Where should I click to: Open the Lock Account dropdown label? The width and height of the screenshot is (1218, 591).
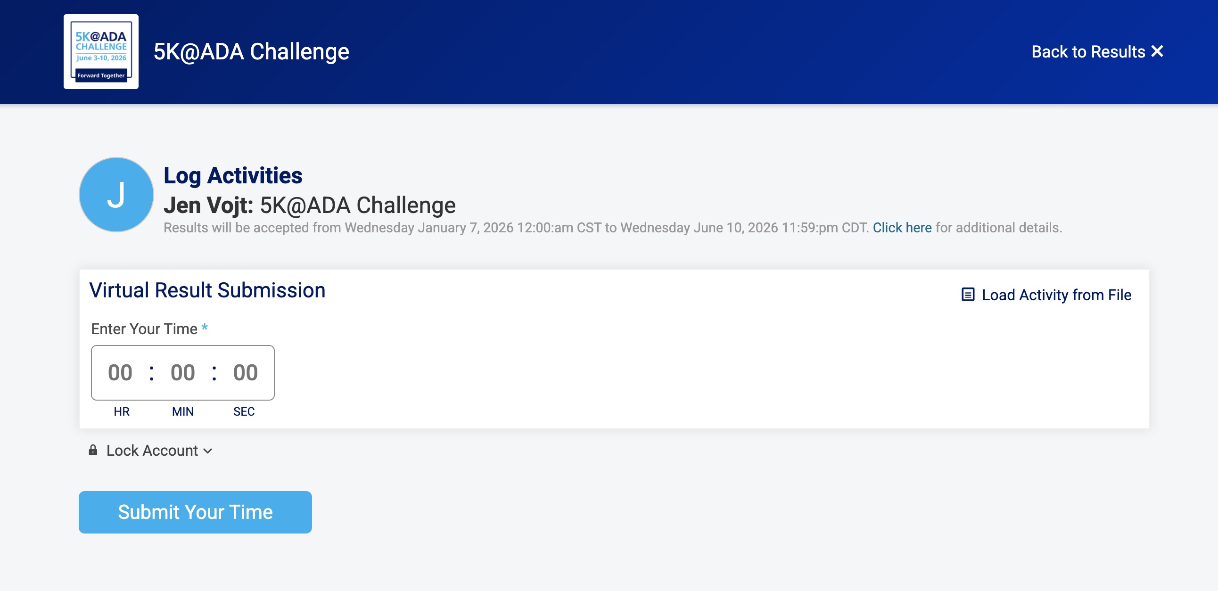152,451
